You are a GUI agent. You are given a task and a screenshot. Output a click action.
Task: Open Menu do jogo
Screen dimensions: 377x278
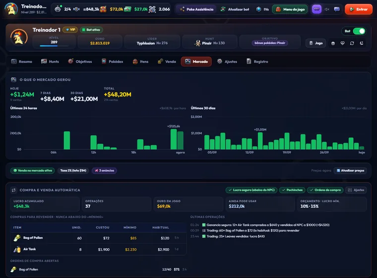(290, 9)
